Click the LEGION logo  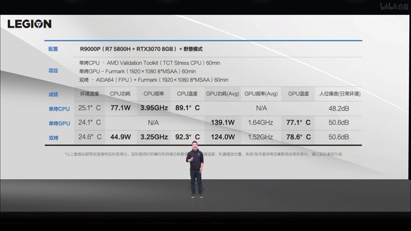tap(30, 24)
